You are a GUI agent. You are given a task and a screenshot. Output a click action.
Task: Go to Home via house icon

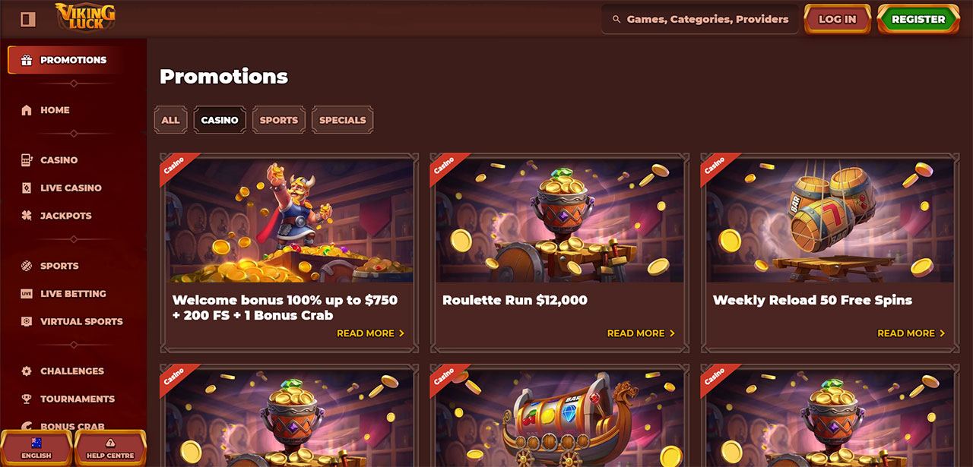pyautogui.click(x=27, y=110)
